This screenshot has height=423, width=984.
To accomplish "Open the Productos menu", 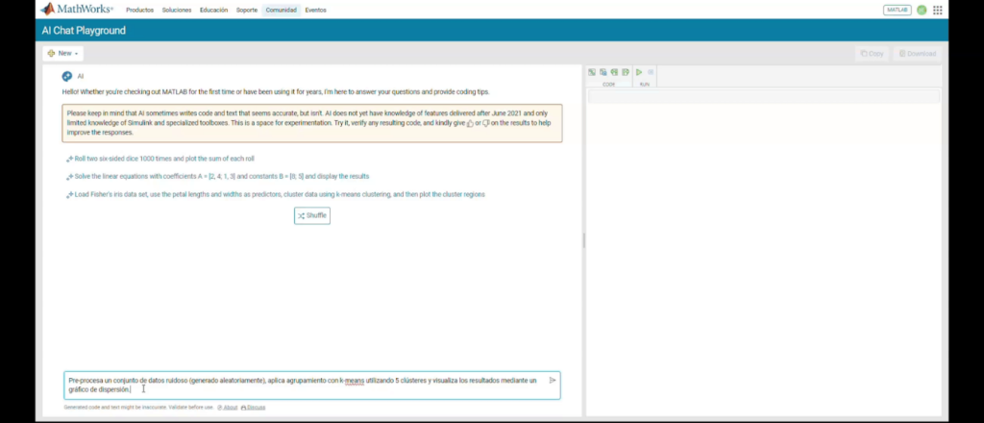I will [139, 10].
